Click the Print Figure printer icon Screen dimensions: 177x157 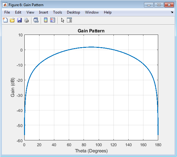[x=27, y=20]
